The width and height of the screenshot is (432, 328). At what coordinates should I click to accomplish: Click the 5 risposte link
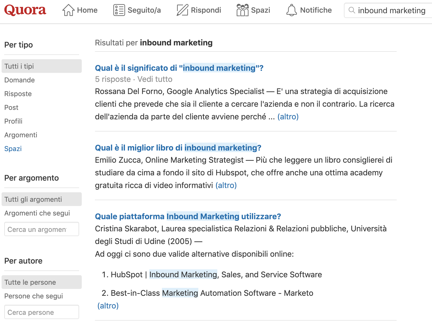[113, 79]
